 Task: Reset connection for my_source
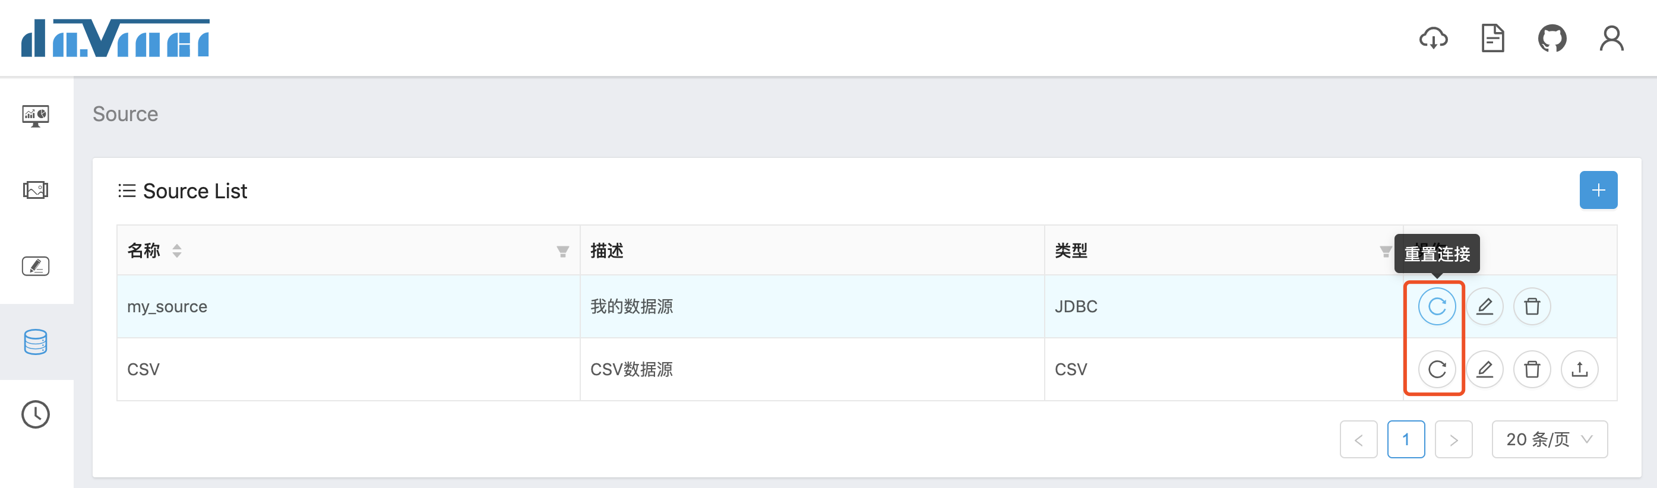(x=1437, y=307)
